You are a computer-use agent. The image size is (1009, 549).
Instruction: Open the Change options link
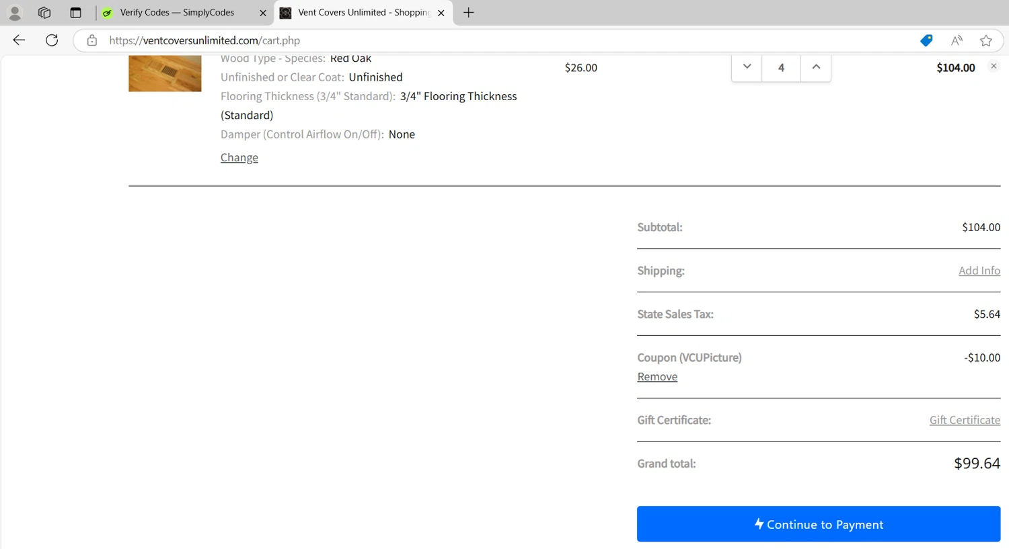click(239, 157)
